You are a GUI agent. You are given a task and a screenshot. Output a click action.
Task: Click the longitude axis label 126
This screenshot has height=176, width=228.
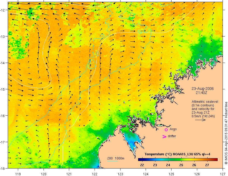197,174
